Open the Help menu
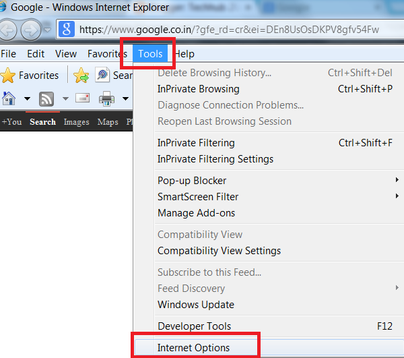 pyautogui.click(x=184, y=54)
